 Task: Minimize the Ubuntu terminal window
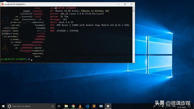(x=119, y=4)
